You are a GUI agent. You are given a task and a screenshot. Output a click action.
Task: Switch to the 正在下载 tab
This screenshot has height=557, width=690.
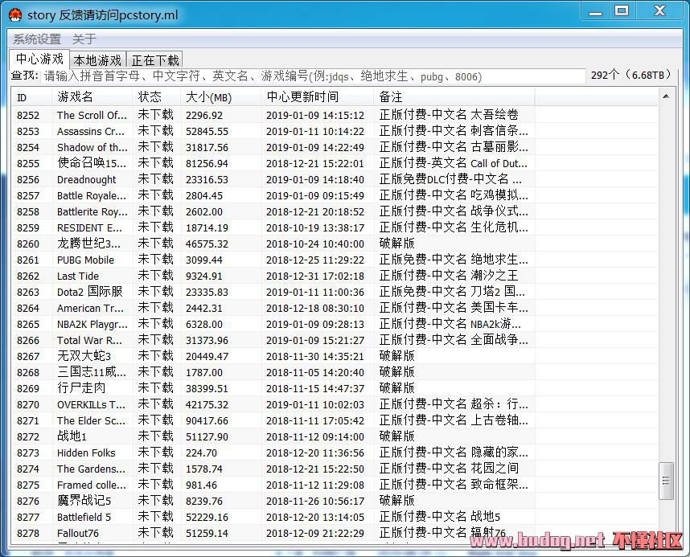pyautogui.click(x=155, y=60)
